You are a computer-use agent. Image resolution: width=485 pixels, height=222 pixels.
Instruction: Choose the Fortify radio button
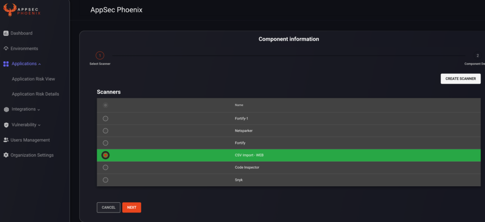point(106,143)
